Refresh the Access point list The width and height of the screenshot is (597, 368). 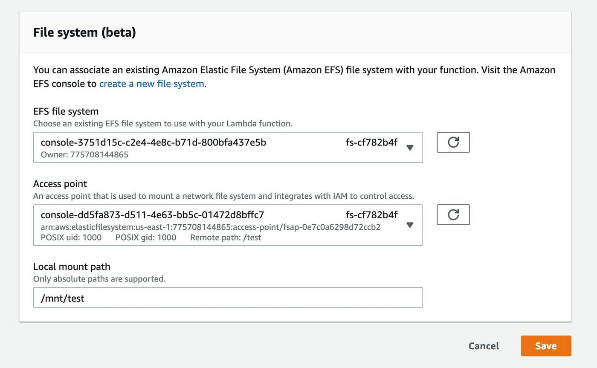point(453,214)
